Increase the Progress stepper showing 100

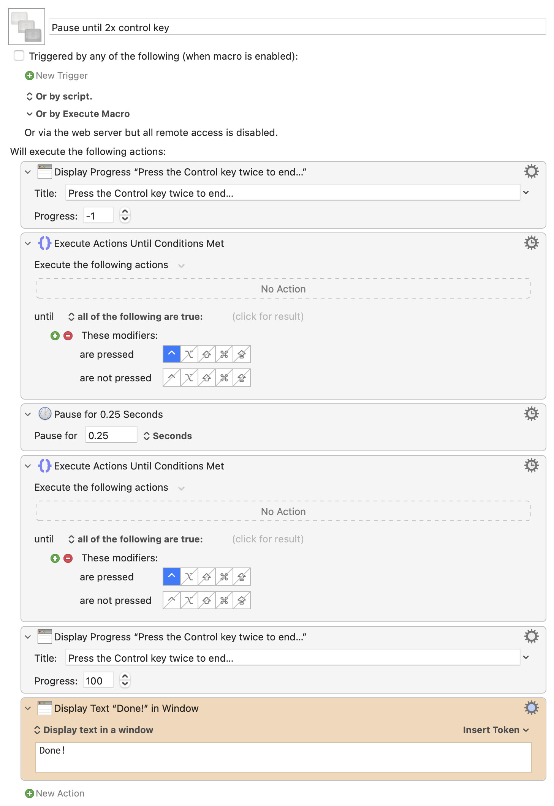point(125,676)
